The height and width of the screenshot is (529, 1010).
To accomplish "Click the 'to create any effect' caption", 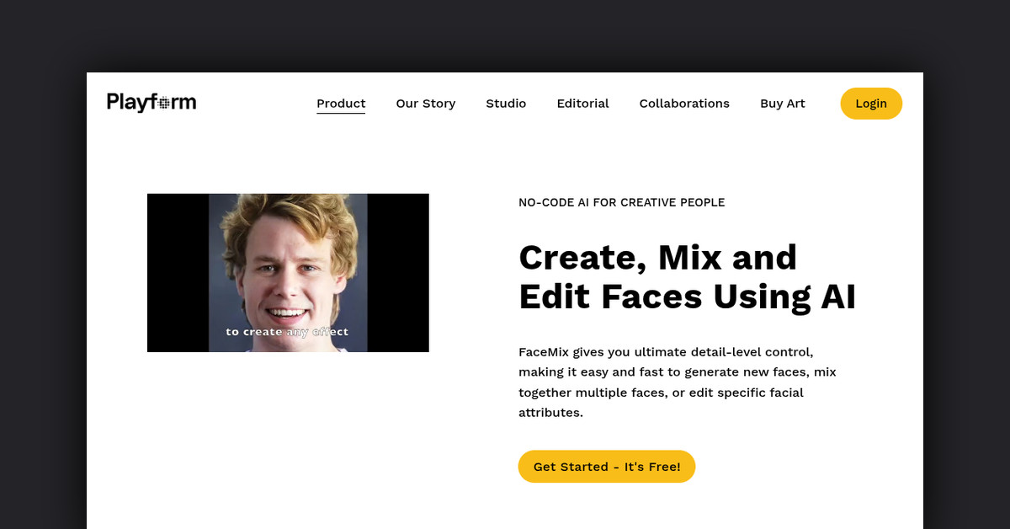I will coord(288,331).
